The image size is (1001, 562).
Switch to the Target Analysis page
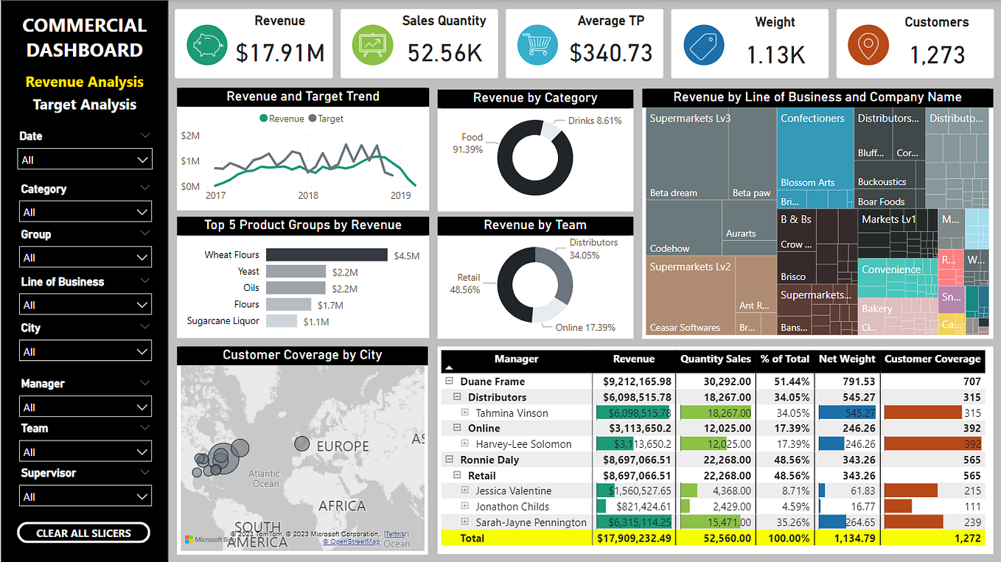[x=83, y=104]
